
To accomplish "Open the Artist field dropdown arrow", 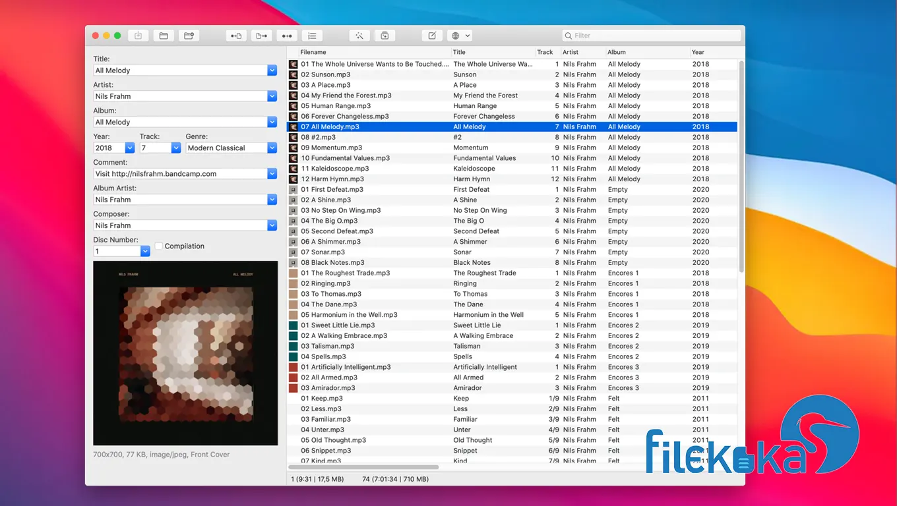I will [x=272, y=96].
